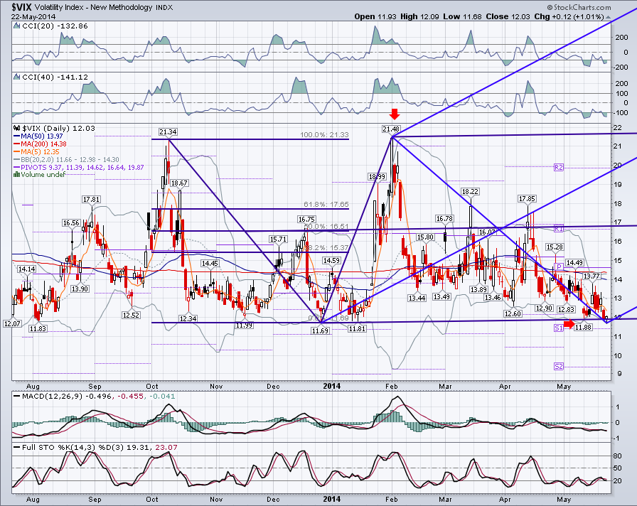Click the 12.60 April low label

click(x=513, y=314)
